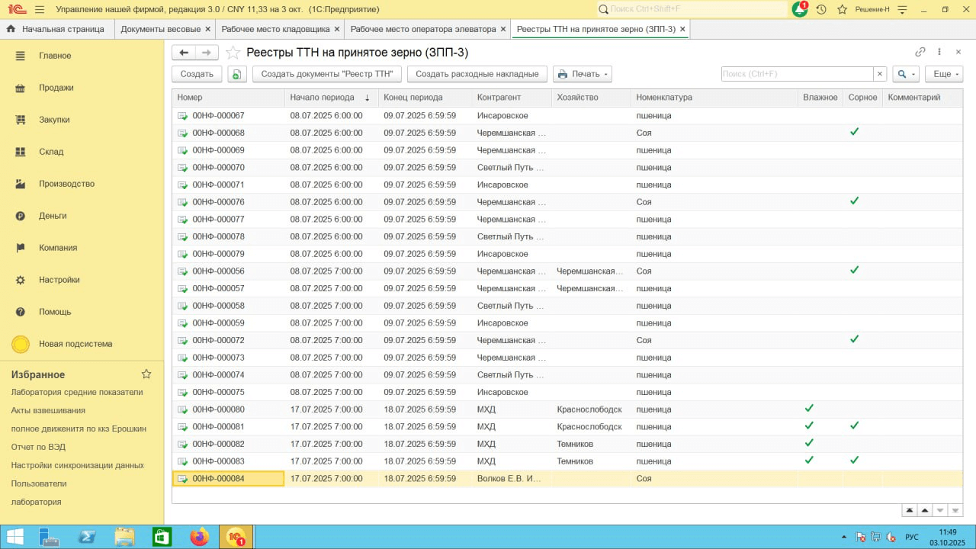Open the history clock icon
Screen dimensions: 976x549
[821, 9]
